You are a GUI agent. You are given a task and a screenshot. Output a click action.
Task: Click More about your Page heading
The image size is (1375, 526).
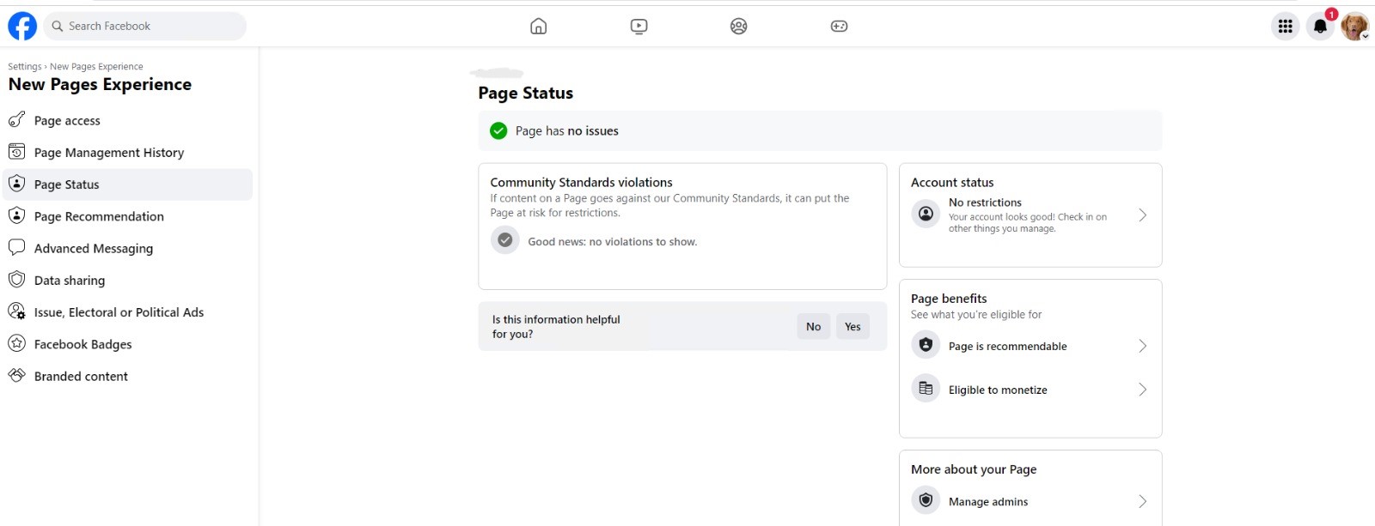[974, 469]
